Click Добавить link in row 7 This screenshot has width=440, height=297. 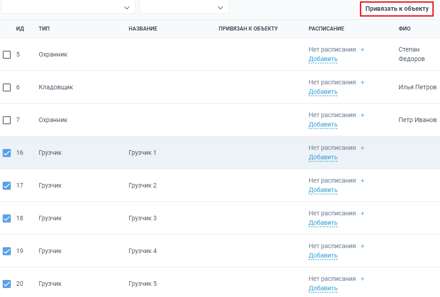(323, 125)
